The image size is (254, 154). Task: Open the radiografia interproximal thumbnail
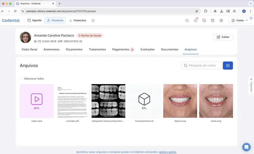click(108, 101)
